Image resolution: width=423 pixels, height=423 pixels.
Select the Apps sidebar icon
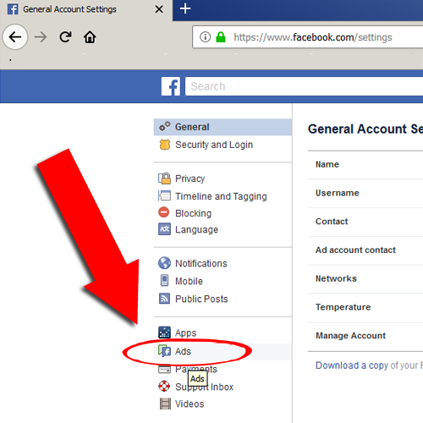tap(164, 332)
